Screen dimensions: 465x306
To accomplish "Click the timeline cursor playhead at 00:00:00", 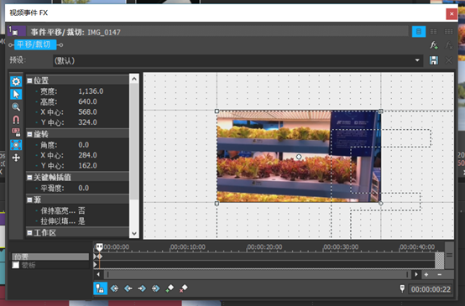I will click(x=99, y=246).
